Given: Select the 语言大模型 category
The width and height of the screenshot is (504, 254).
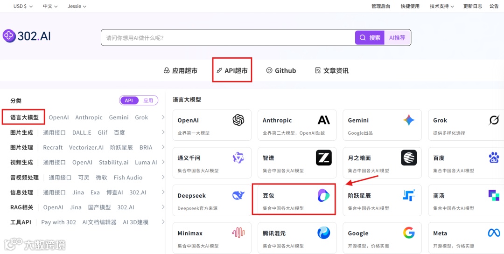Looking at the screenshot, I should [x=24, y=117].
